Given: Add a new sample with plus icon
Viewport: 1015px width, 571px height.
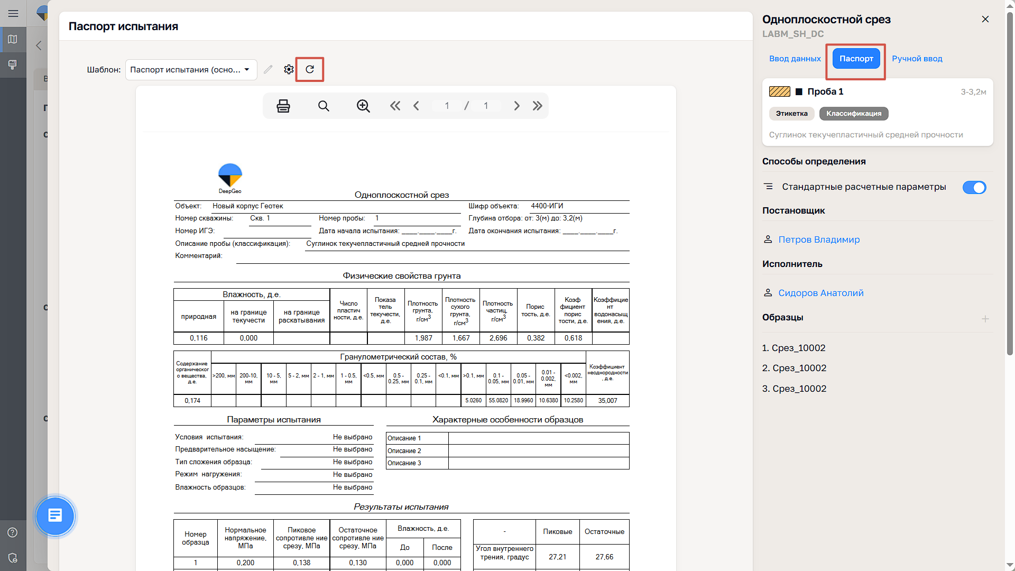Looking at the screenshot, I should point(985,319).
